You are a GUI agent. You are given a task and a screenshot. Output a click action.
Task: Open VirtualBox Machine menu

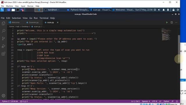coord(9,6)
